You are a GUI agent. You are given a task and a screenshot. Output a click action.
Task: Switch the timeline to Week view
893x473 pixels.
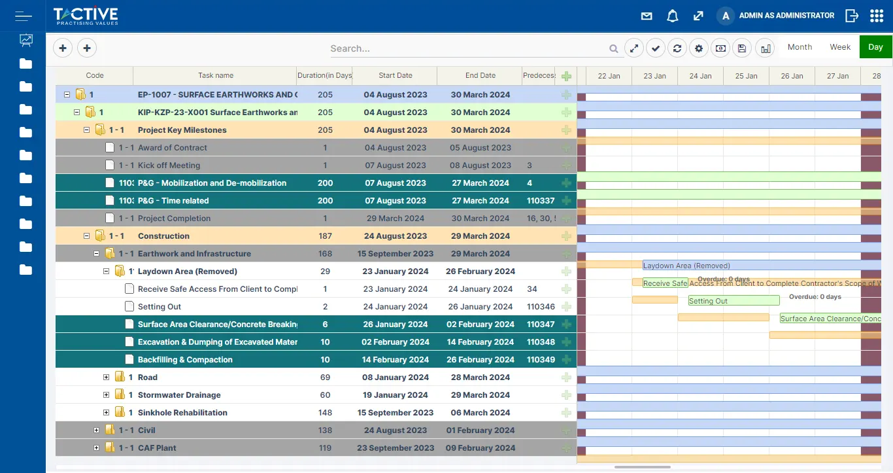point(840,47)
